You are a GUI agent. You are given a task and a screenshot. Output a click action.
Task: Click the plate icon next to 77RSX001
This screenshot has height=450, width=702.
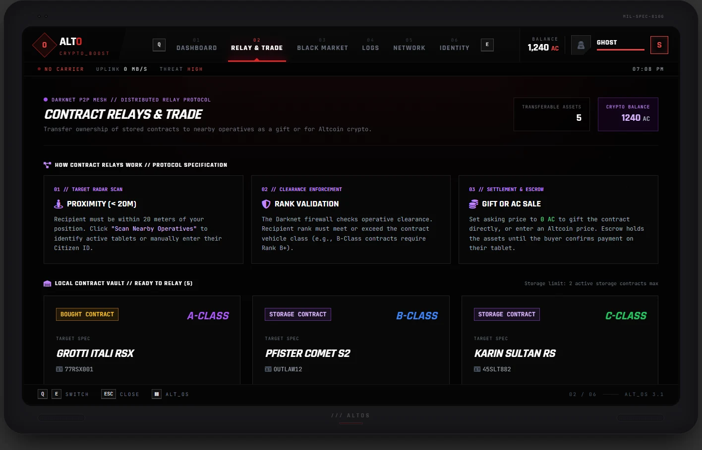[59, 369]
